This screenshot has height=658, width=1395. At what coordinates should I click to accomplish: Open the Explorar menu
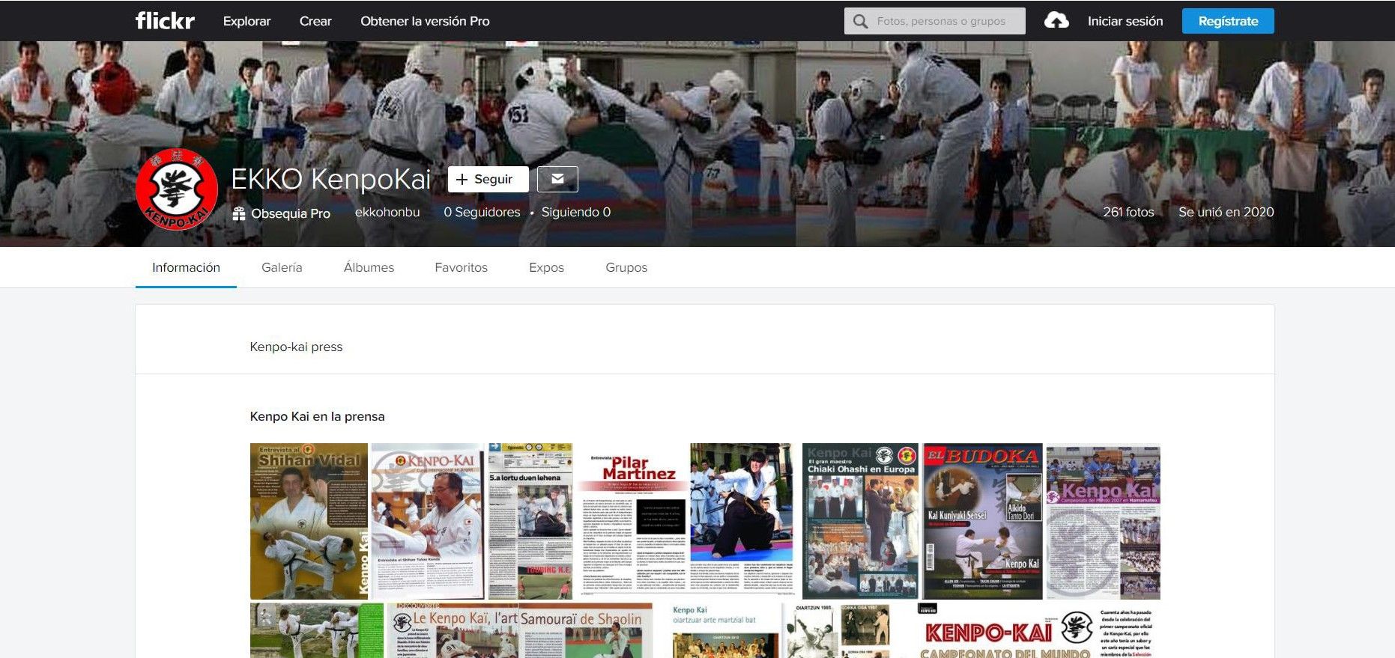click(x=246, y=21)
